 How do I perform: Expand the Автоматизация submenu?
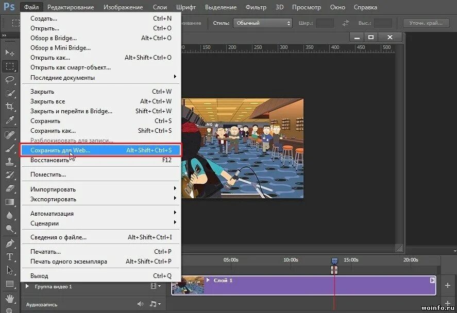click(175, 213)
